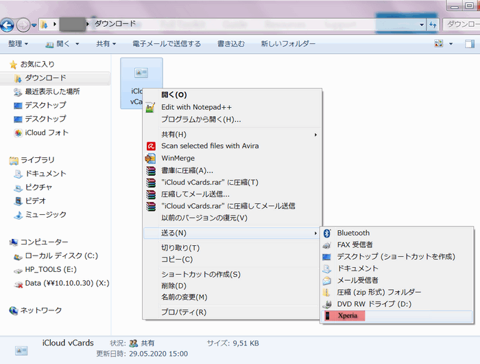
Task: Click the Forward navigation arrow button
Action: [23, 25]
